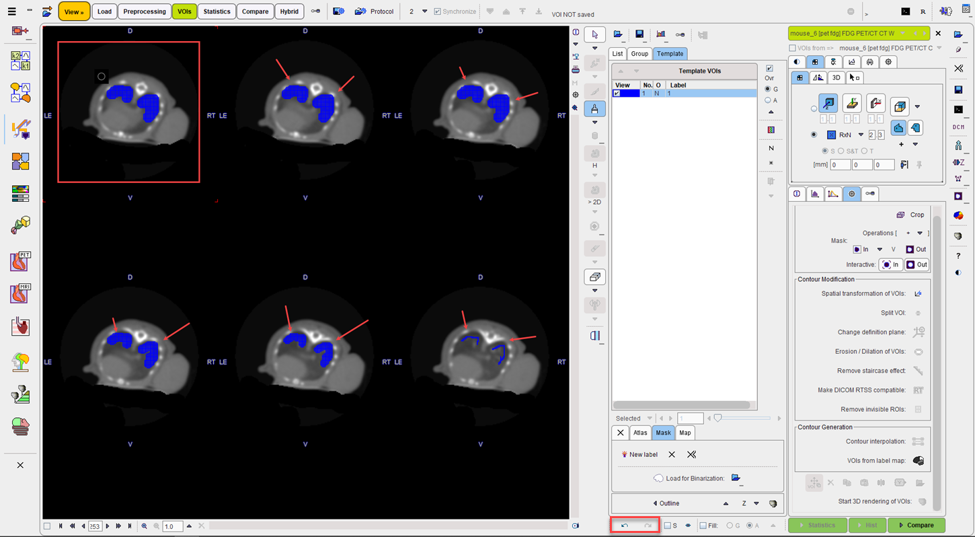The image size is (975, 537).
Task: Switch to the 3D view tab
Action: tap(836, 77)
